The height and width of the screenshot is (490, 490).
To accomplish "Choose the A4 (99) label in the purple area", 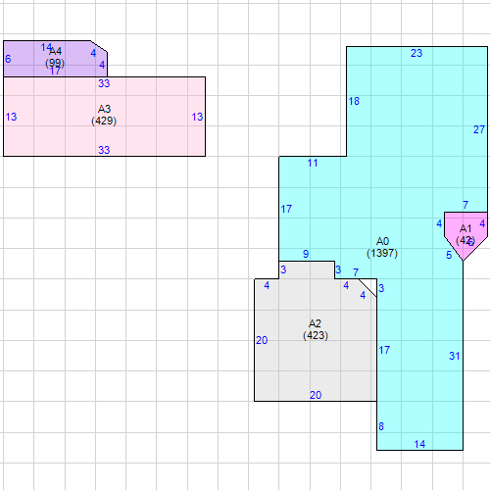I will 55,57.
